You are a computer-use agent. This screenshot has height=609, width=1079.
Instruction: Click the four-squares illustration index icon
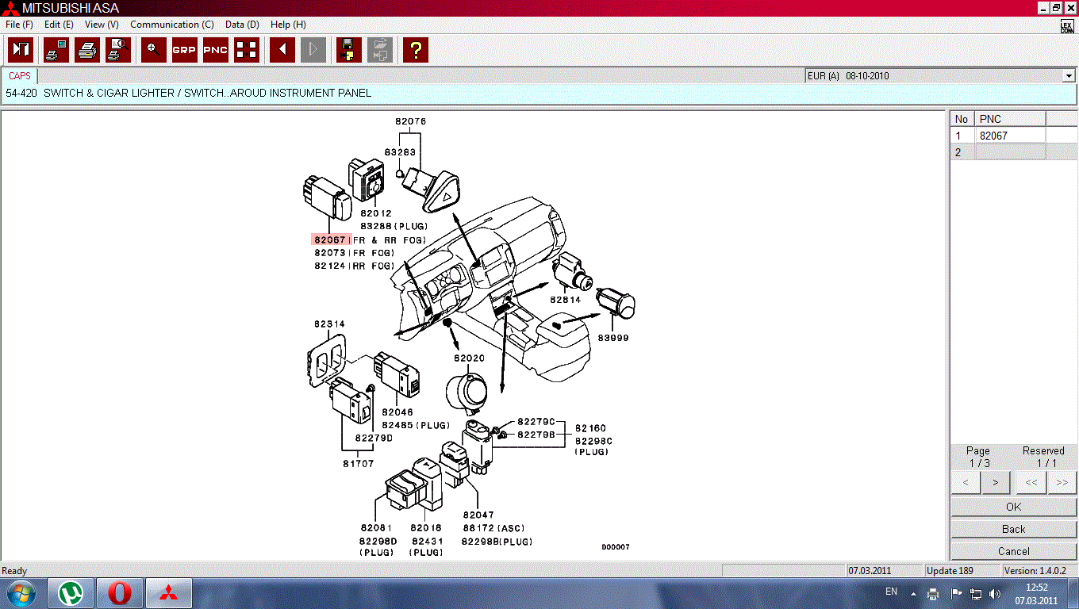click(x=247, y=50)
